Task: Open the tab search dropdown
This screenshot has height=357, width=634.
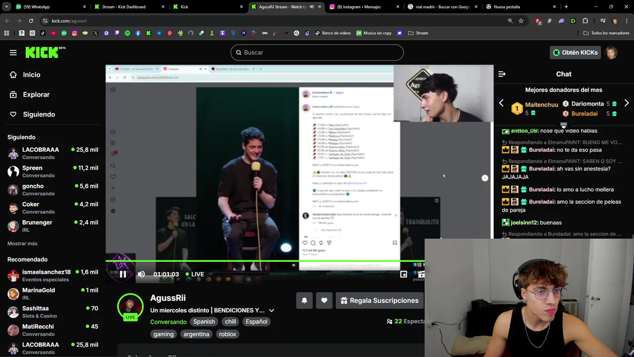Action: pos(6,7)
